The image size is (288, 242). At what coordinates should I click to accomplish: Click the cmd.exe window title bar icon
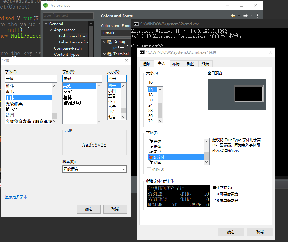(136, 24)
